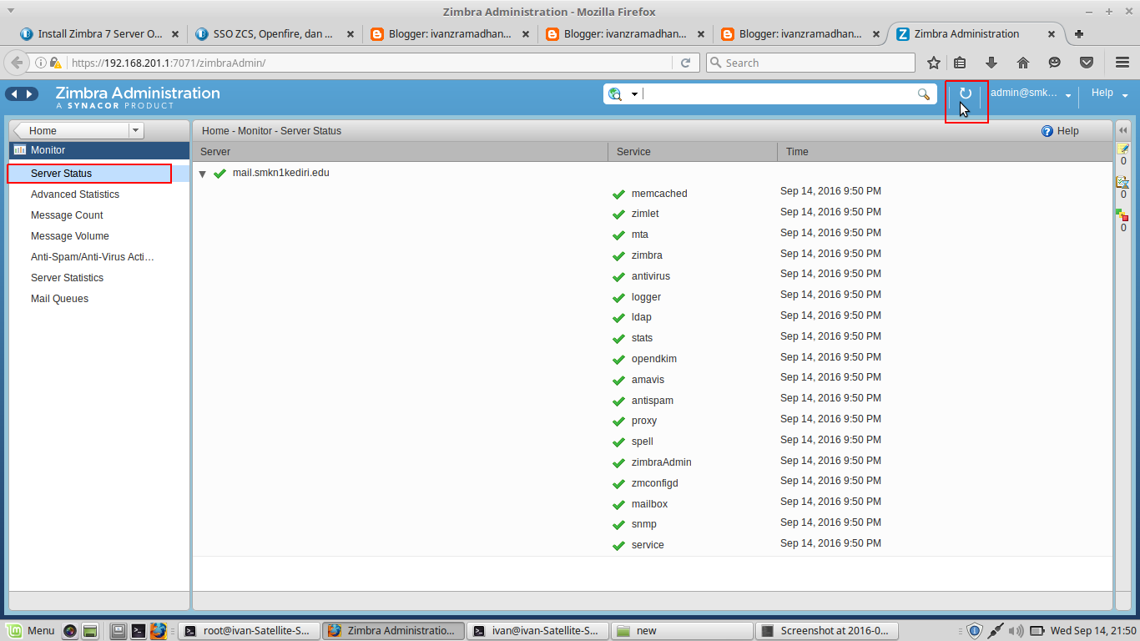The width and height of the screenshot is (1140, 641).
Task: Click the Zimbra refresh icon
Action: (966, 93)
